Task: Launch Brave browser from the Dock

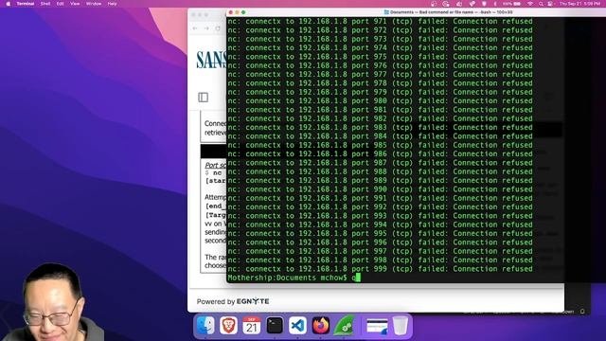Action: coord(228,326)
